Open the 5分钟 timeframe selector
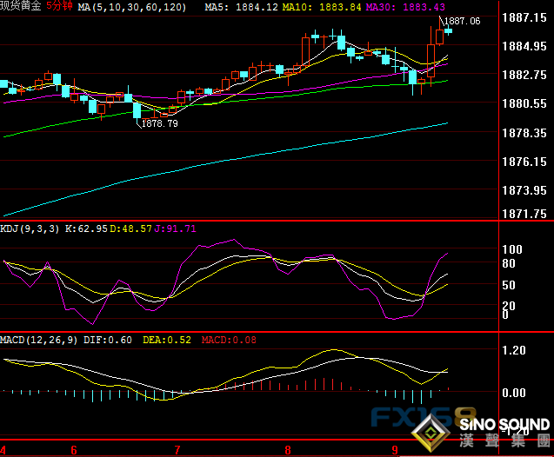Screen dimensions: 554x457 (x=59, y=7)
